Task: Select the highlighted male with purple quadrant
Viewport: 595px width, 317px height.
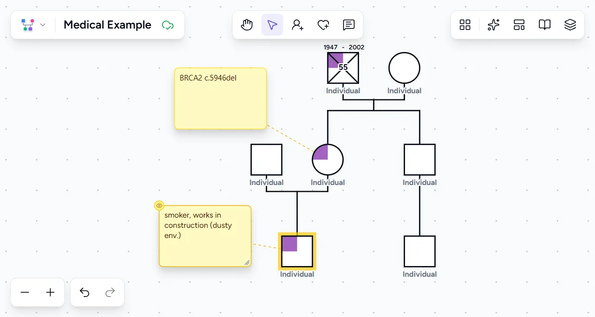Action: (297, 251)
